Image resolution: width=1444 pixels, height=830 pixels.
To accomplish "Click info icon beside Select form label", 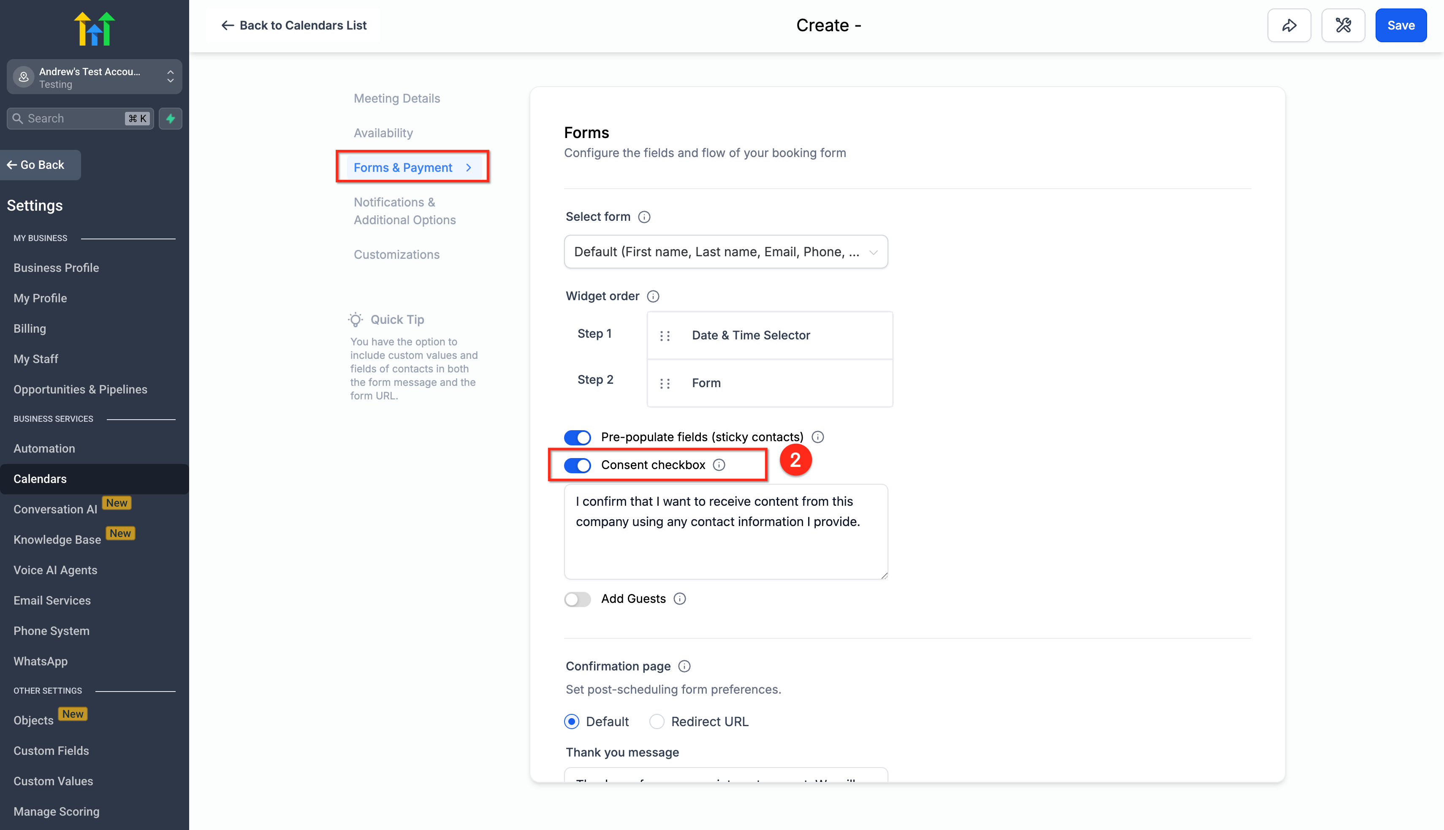I will 644,217.
